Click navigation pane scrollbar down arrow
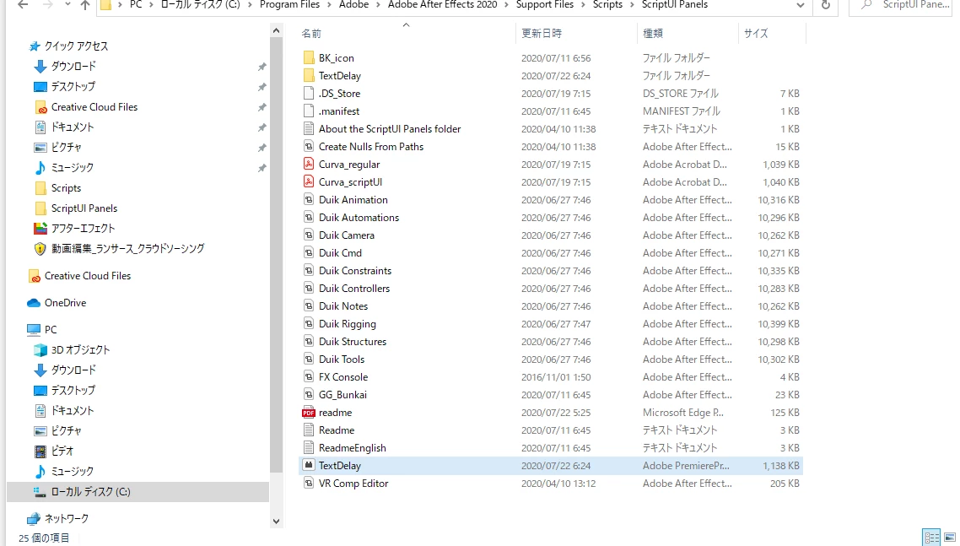The height and width of the screenshot is (546, 960). [x=276, y=522]
